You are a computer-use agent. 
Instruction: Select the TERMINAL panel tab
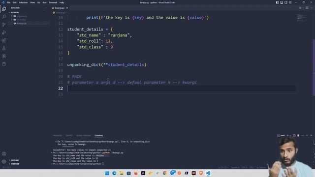click(x=99, y=136)
